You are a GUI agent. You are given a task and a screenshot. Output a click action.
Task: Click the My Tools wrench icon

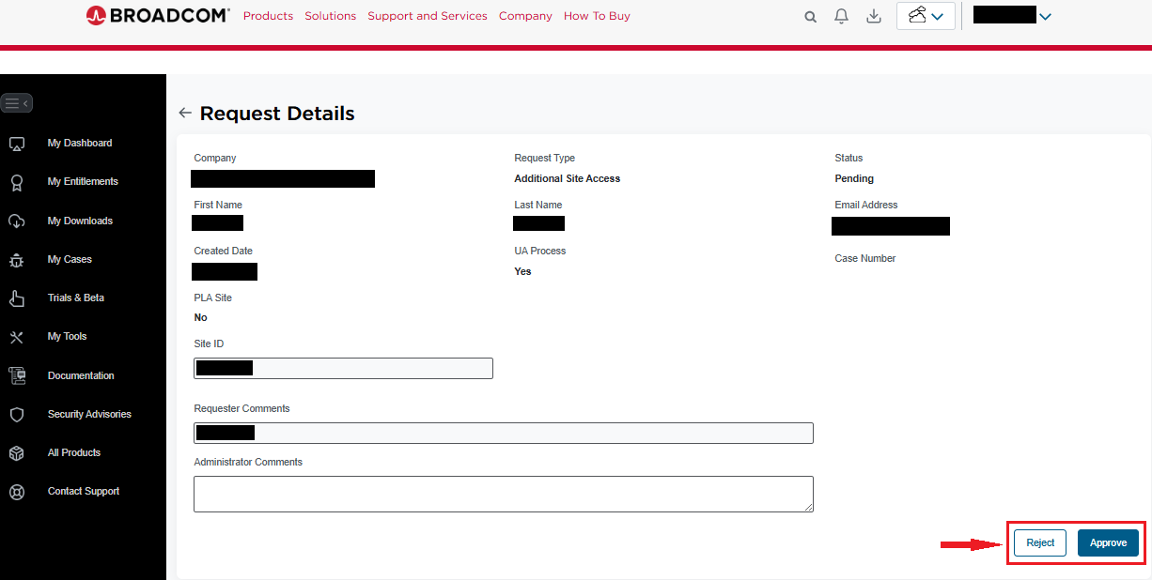[x=16, y=337]
